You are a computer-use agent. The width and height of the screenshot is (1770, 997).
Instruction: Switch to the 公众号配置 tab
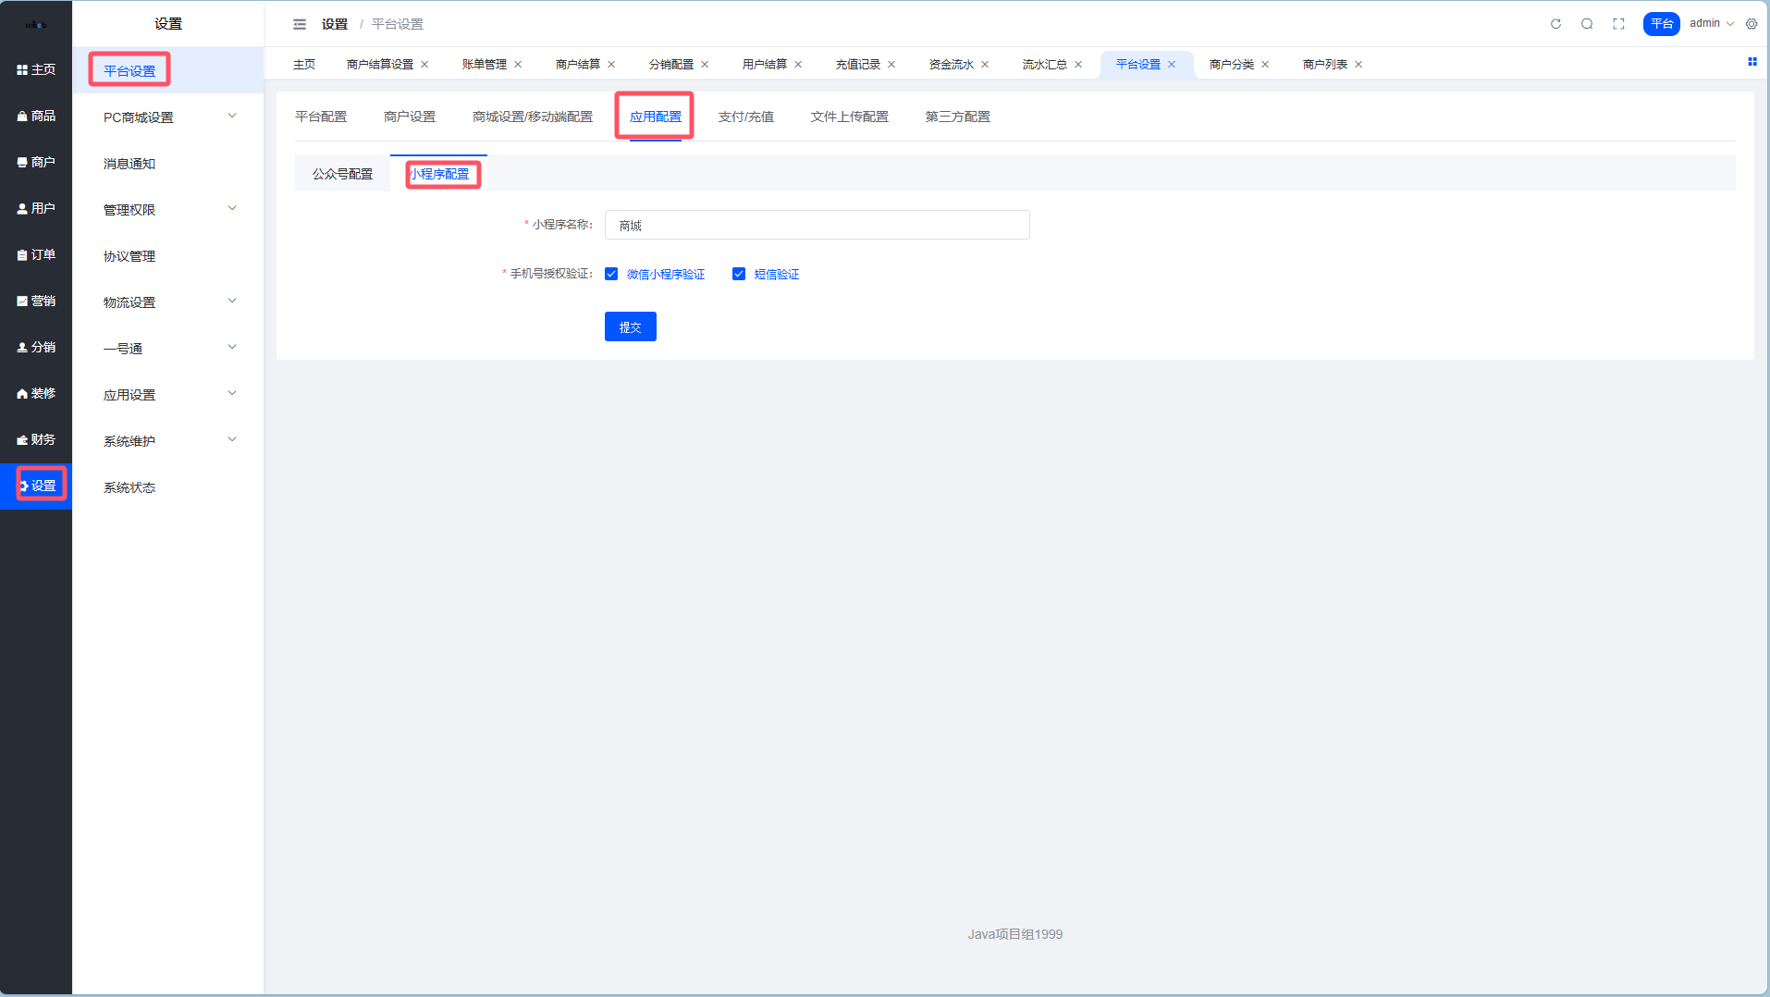[x=342, y=174]
